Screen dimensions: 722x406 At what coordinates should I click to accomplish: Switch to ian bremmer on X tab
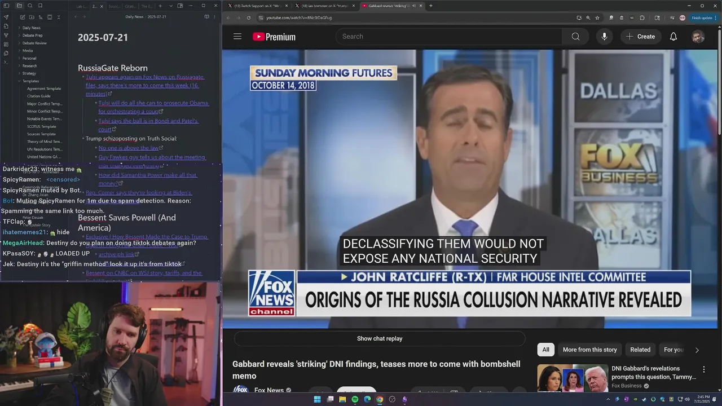[x=324, y=6]
